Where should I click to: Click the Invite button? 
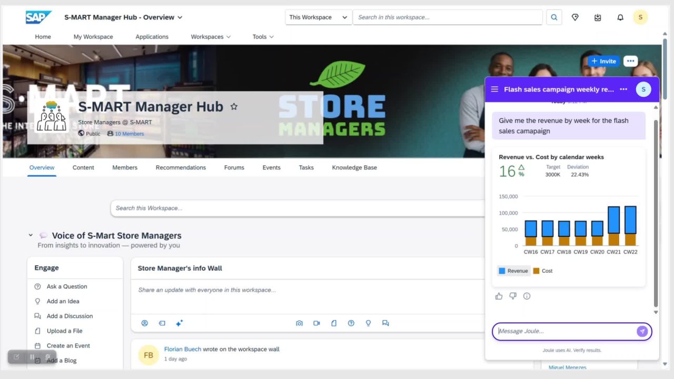pos(603,61)
